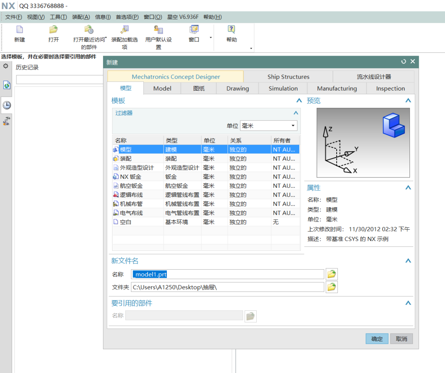The height and width of the screenshot is (373, 445).
Task: Sort templates by 所有者 column header
Action: coord(285,140)
